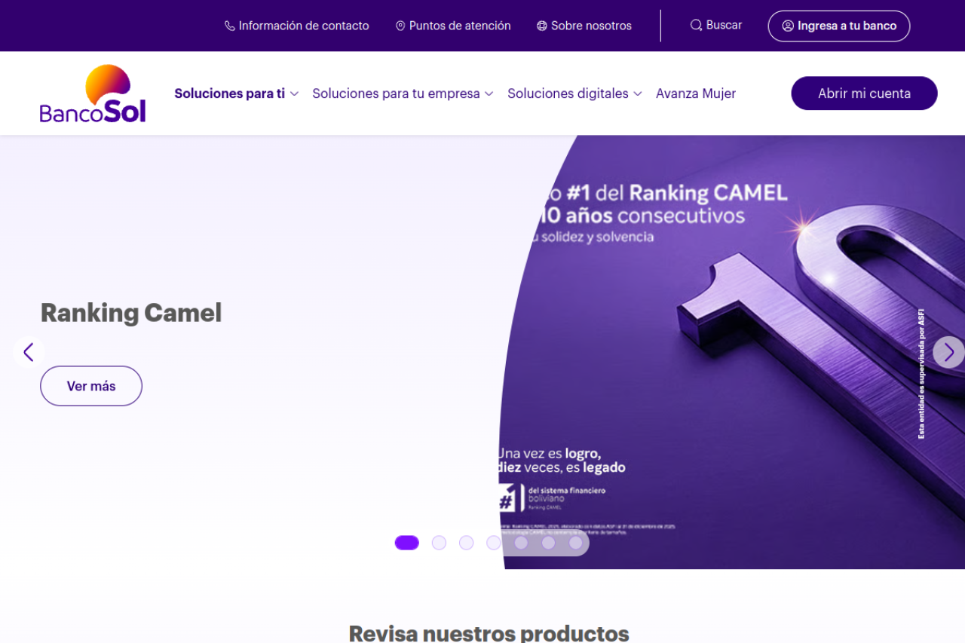
Task: Click the magnifying glass Buscar icon
Action: tap(696, 25)
